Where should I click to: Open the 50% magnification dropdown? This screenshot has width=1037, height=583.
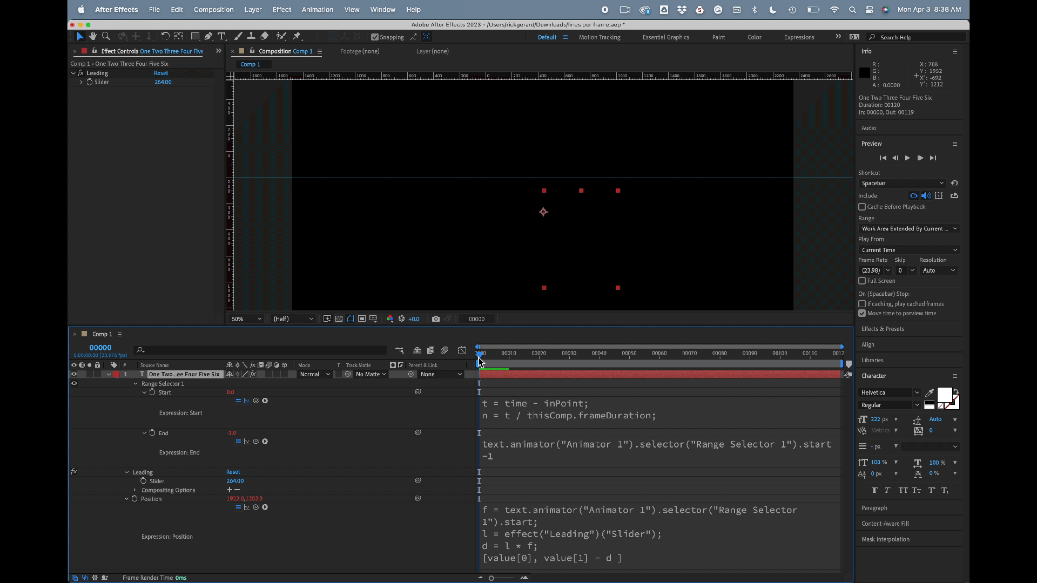pyautogui.click(x=246, y=319)
